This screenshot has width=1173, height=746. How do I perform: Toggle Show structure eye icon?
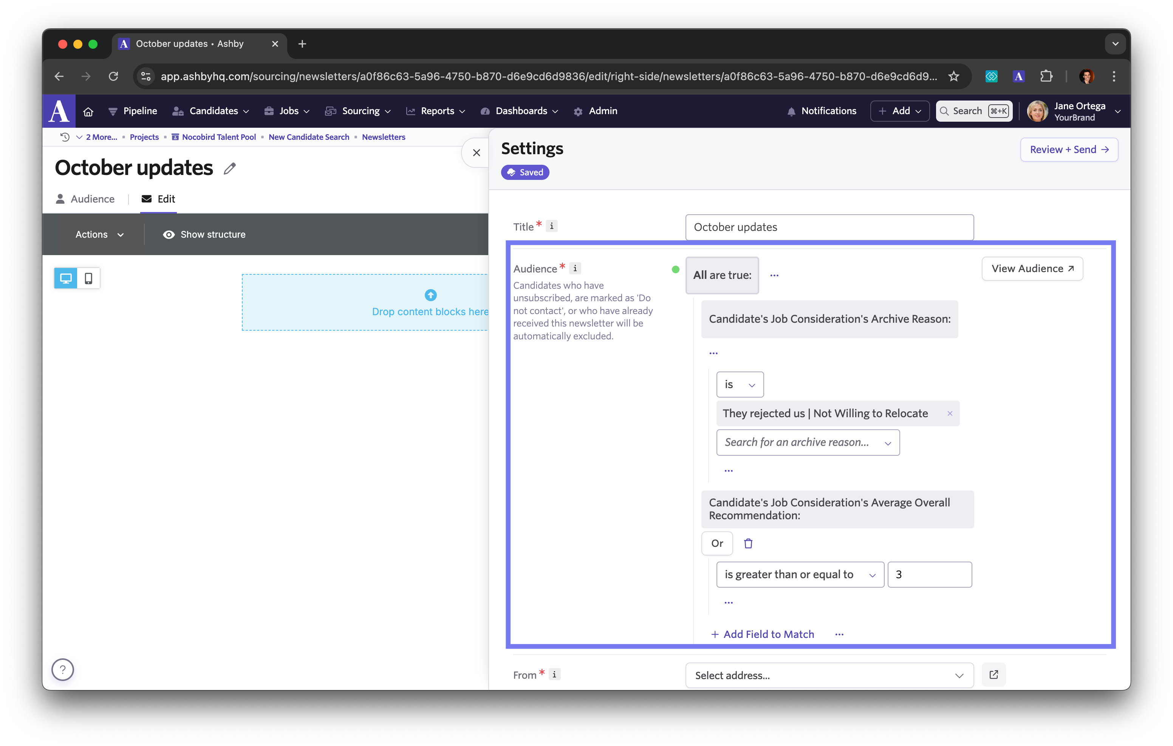coord(169,234)
